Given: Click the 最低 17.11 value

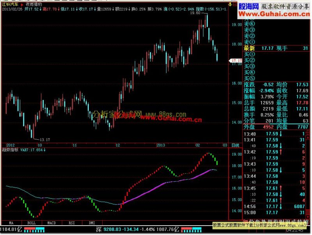Looking at the screenshot, I should 302,109.
